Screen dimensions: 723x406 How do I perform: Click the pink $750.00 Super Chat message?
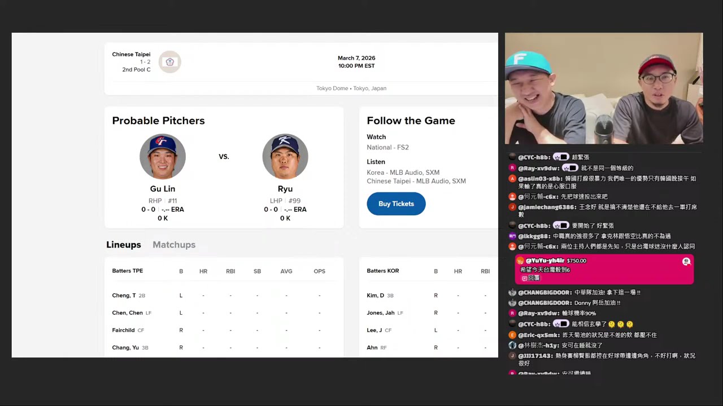tap(604, 270)
